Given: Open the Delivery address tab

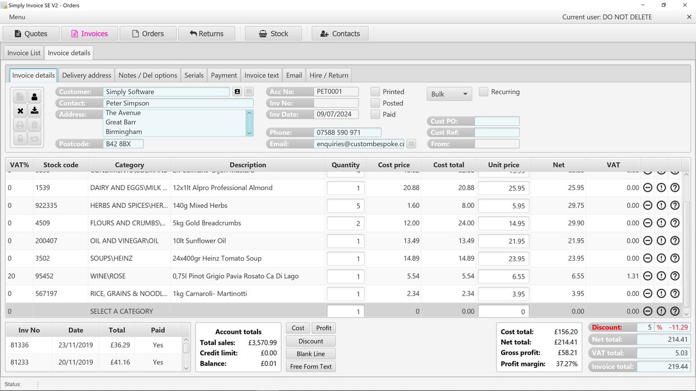Looking at the screenshot, I should pyautogui.click(x=86, y=75).
